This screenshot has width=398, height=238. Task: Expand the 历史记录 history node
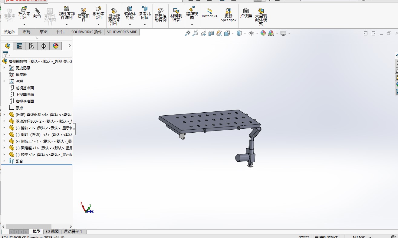click(x=4, y=68)
